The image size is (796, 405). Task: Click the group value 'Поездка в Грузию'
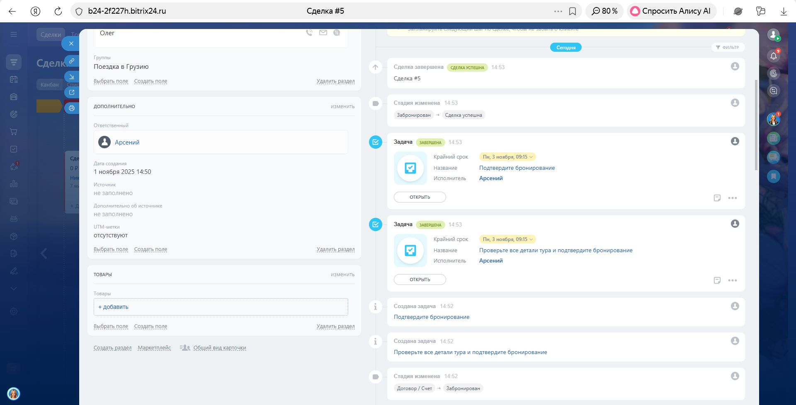coord(121,67)
